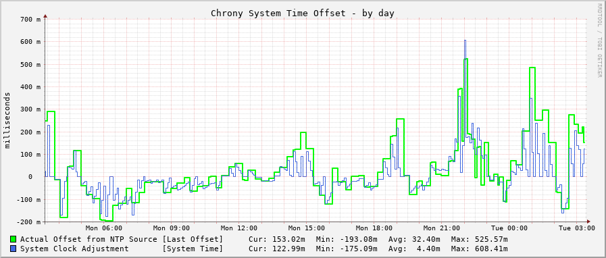
Task: Click the blue System Clock Adjustment swatch
Action: [x=14, y=249]
